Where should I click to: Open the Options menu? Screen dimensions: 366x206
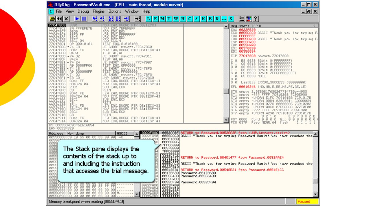click(x=115, y=11)
